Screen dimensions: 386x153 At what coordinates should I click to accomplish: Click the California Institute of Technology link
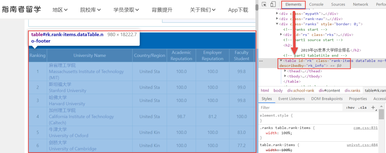81,119
